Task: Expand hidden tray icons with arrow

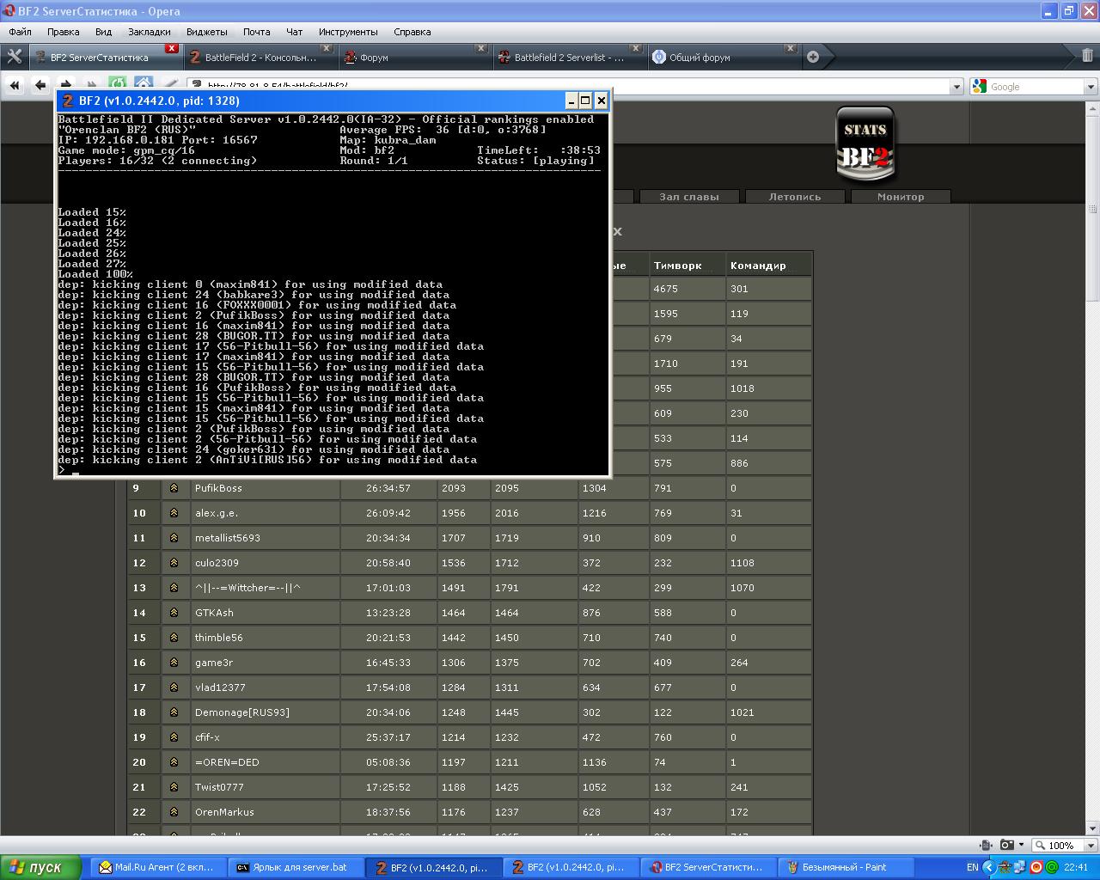Action: coord(989,867)
